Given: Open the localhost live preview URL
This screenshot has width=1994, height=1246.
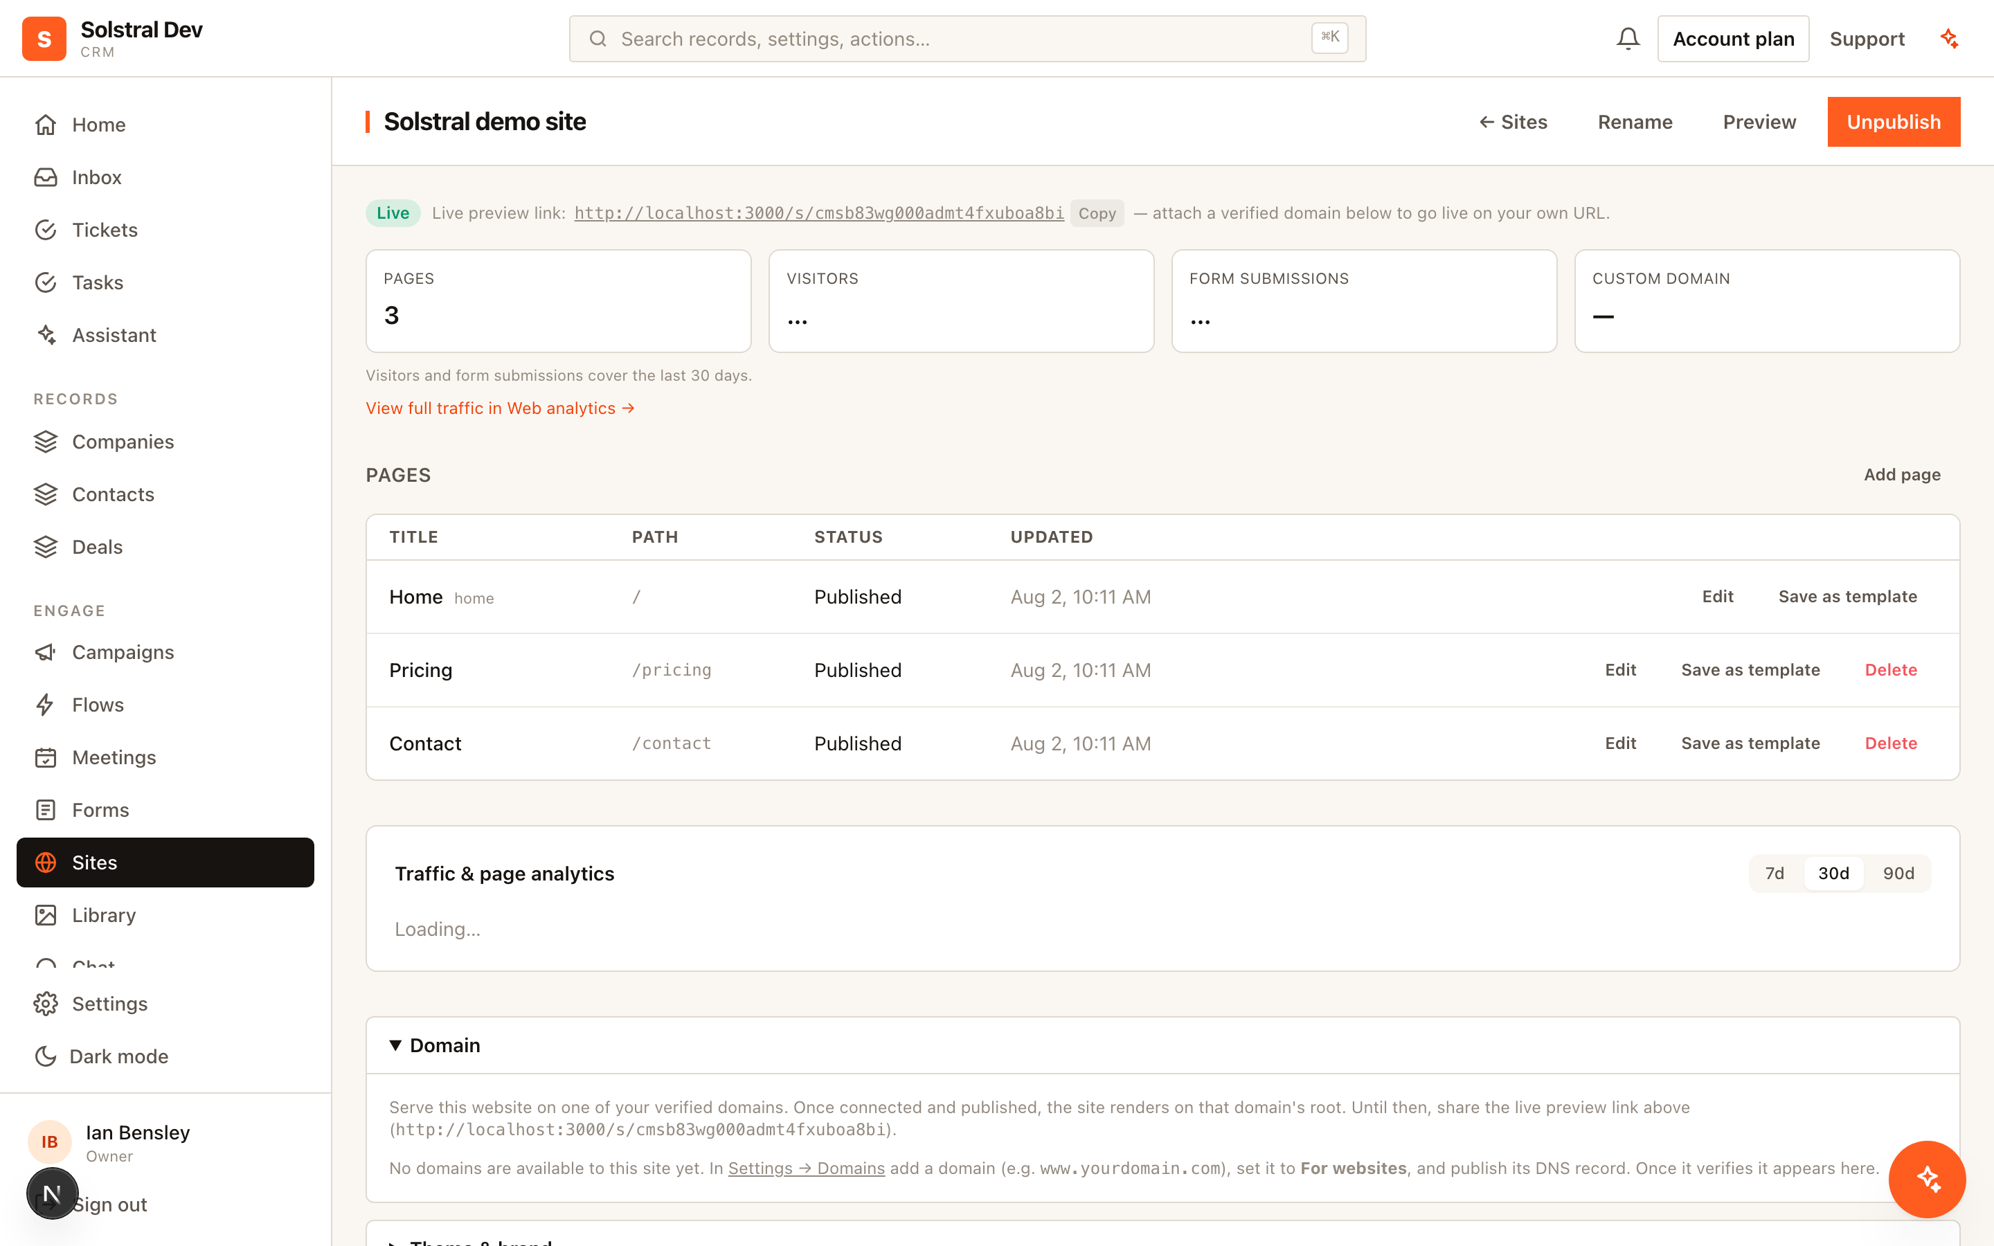Looking at the screenshot, I should click(819, 213).
